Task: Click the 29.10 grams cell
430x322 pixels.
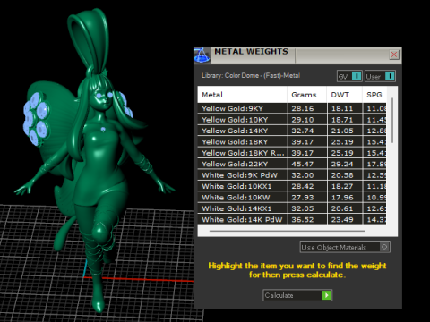Action: (x=307, y=120)
